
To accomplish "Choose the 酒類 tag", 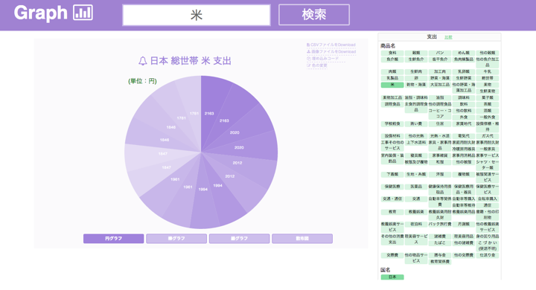I will [488, 111].
